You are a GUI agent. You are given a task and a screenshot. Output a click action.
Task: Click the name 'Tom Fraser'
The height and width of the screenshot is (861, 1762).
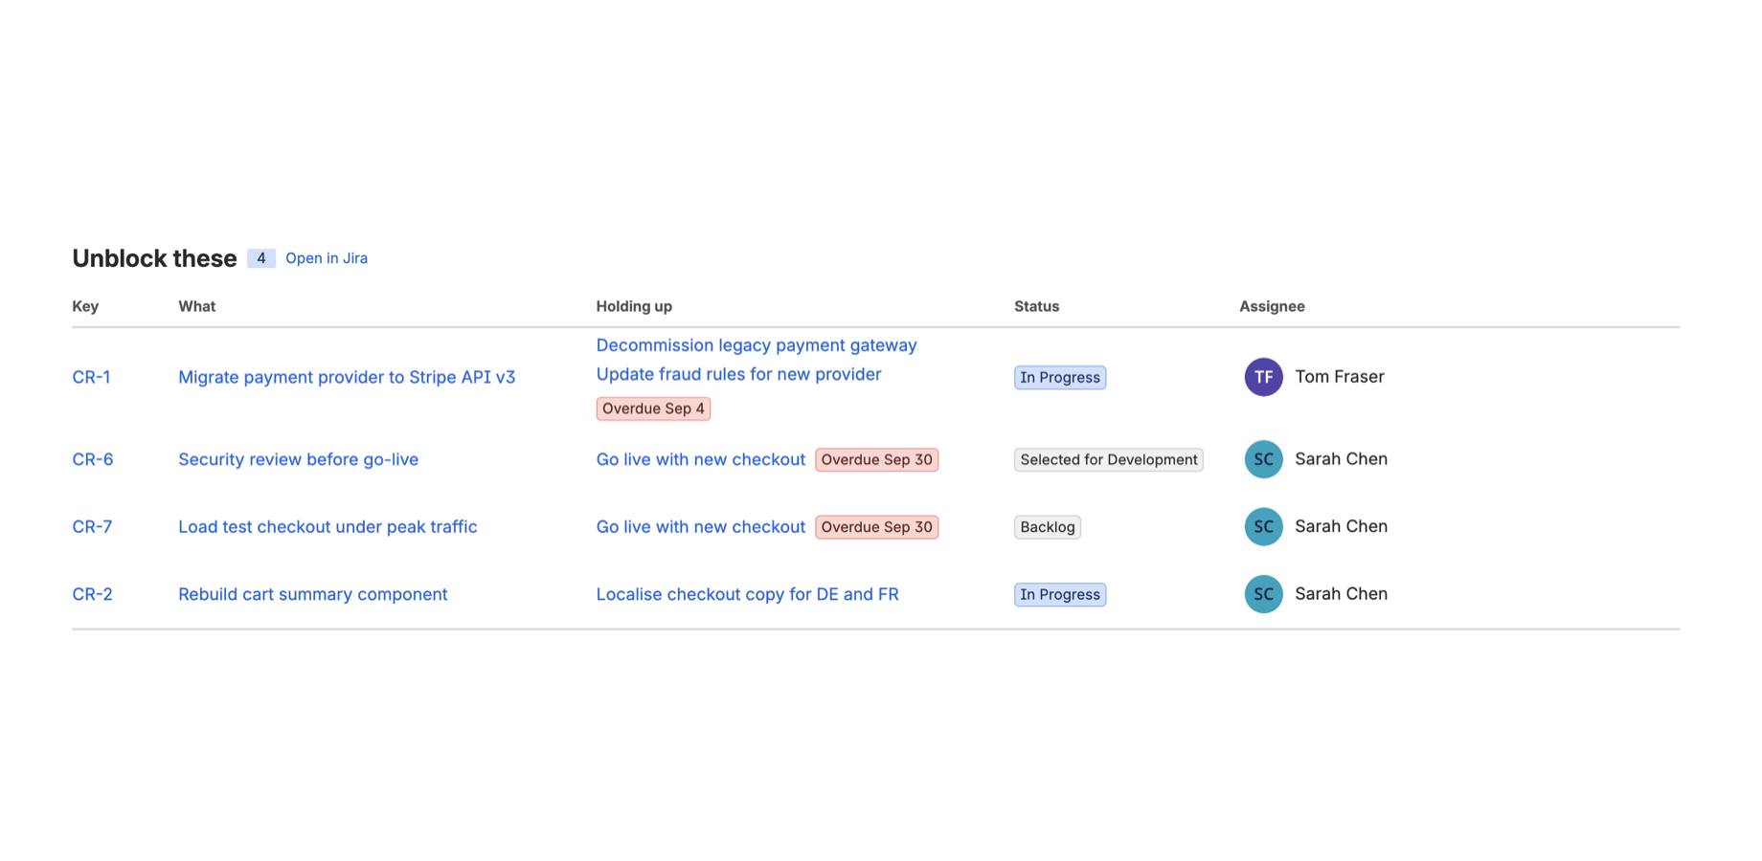1339,377
